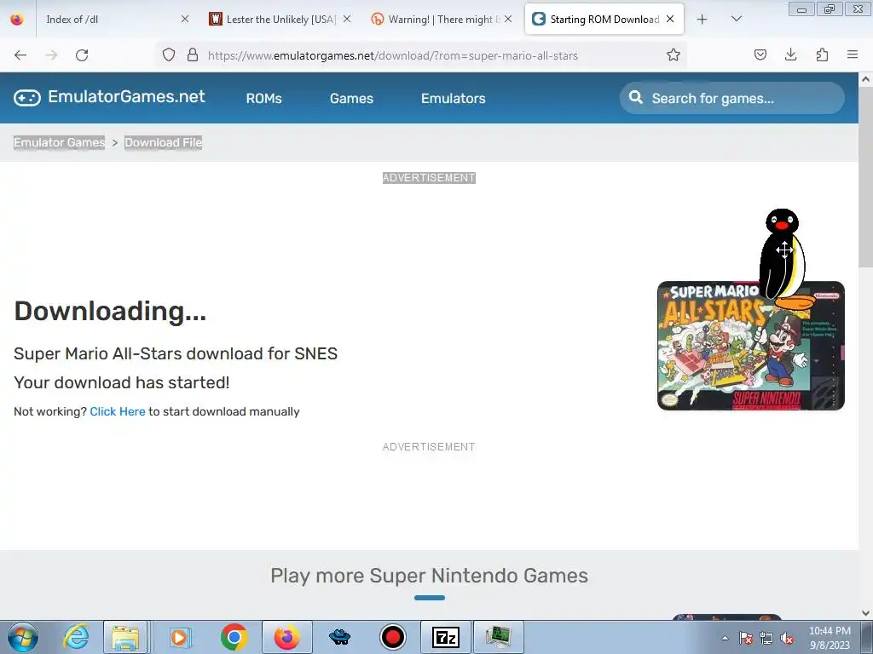Screen dimensions: 873x654
Task: Open the Games menu
Action: pos(351,99)
